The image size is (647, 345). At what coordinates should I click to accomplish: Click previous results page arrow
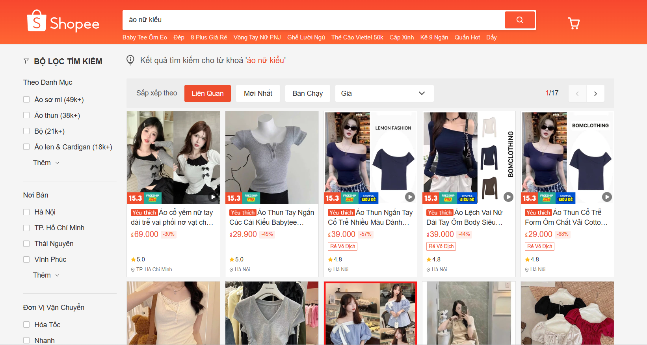tap(577, 93)
